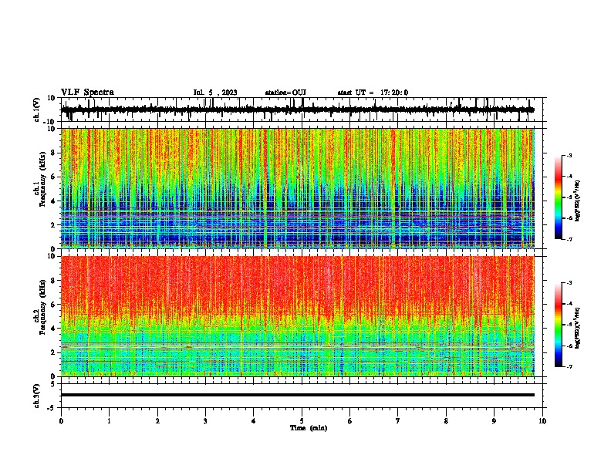Click the '-5' tick on the ch.3(V) axis
This screenshot has width=611, height=472.
pos(52,408)
